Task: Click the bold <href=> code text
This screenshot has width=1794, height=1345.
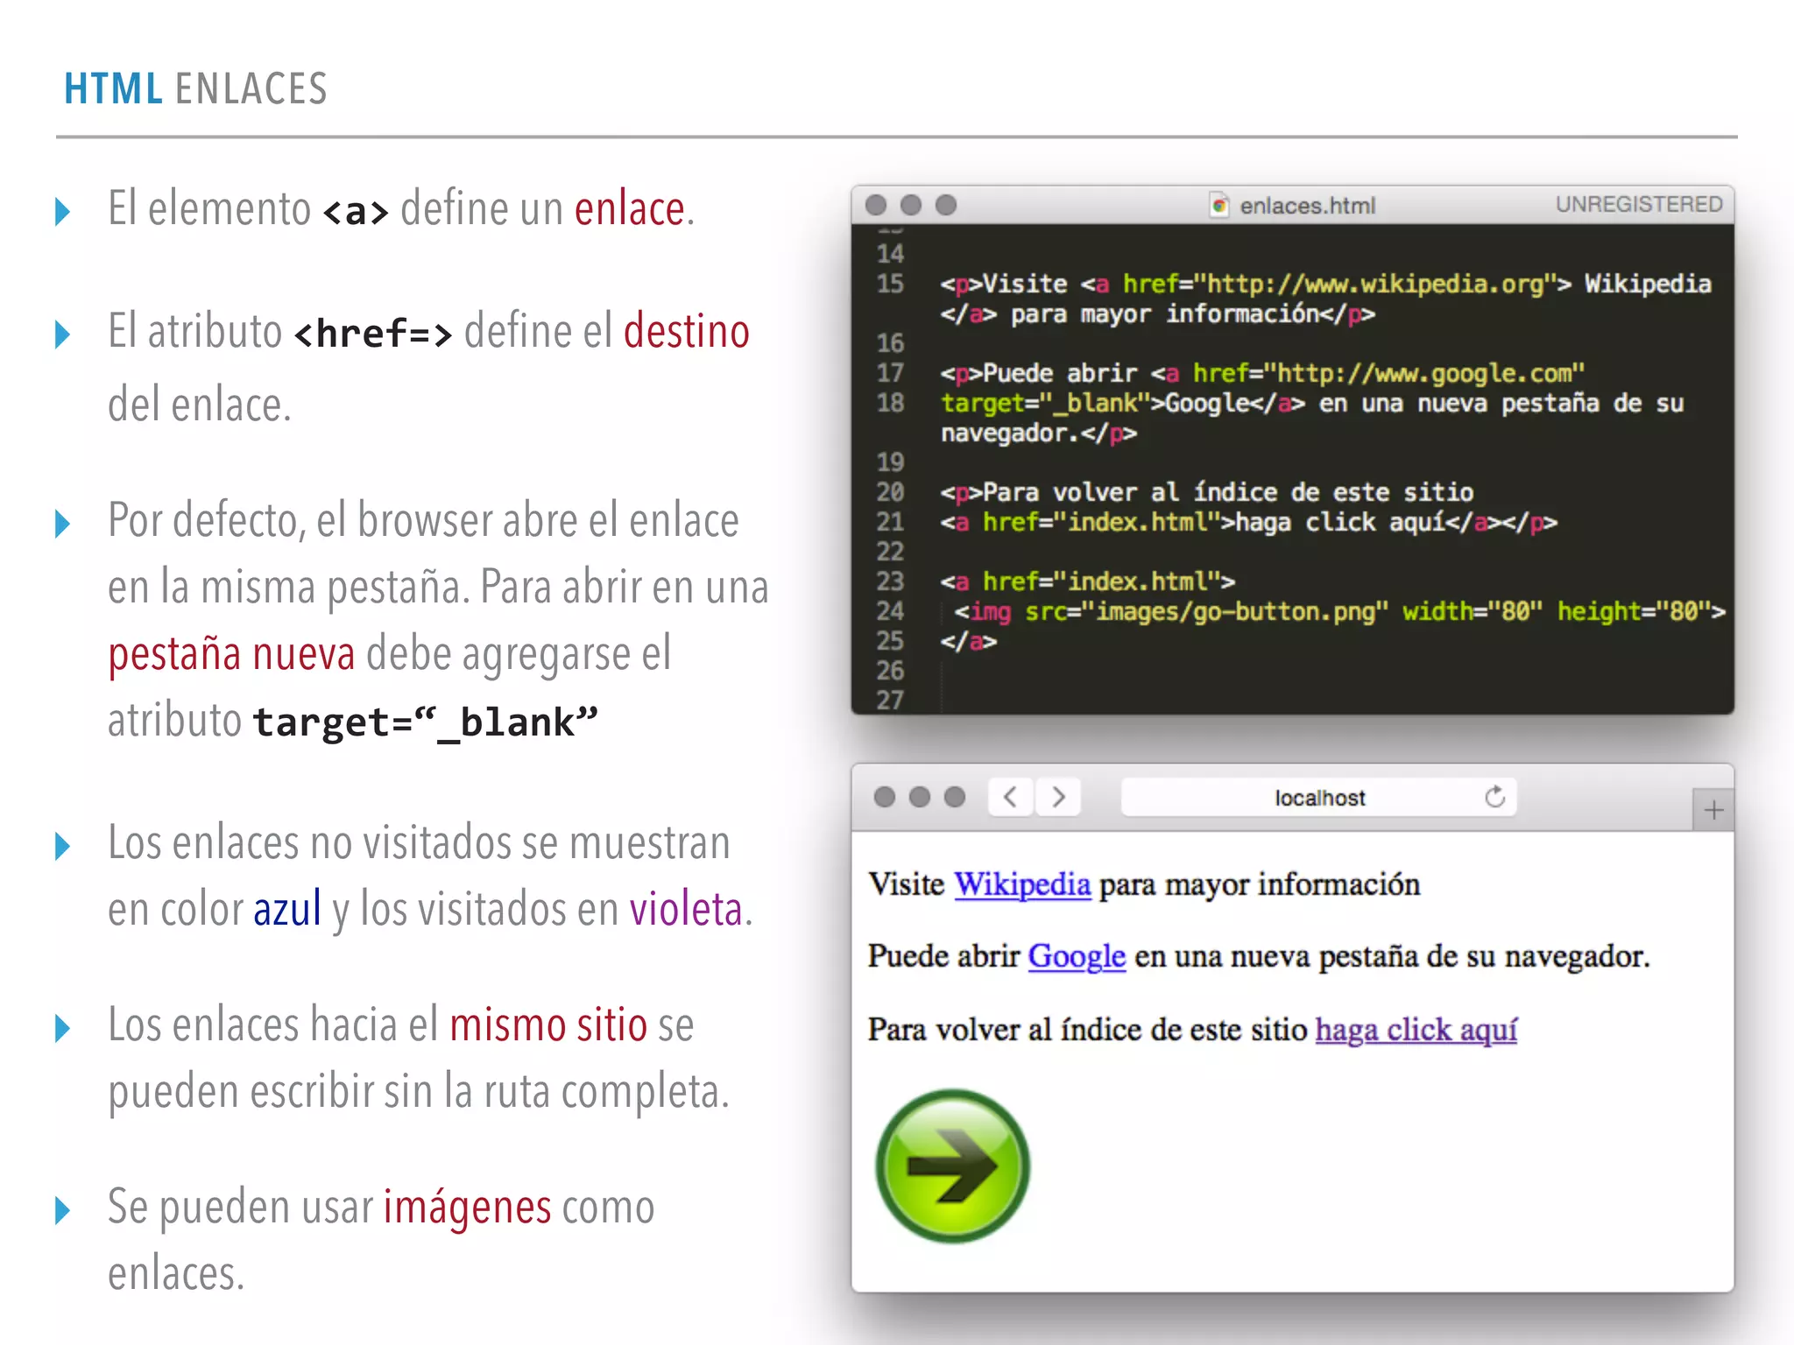Action: tap(373, 334)
